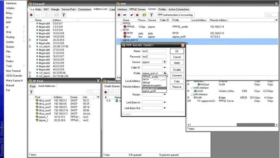This screenshot has height=158, width=280.
Task: Open Service Ports tab in Firewall window
Action: point(69,9)
